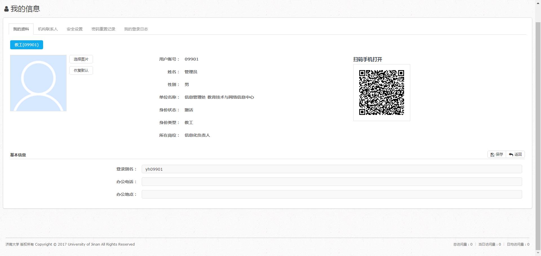Viewport: 541px width, 256px height.
Task: View the 密码重置记录 tab
Action: (x=103, y=29)
